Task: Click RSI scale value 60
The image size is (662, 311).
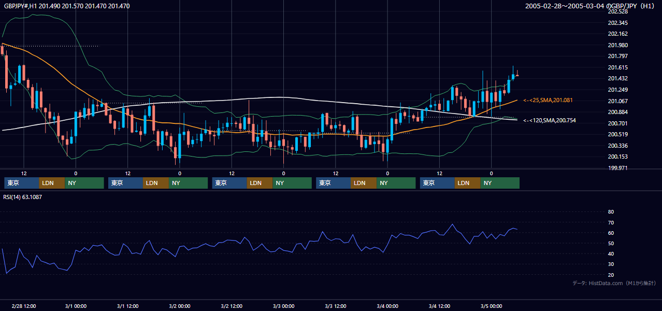Action: 611,233
